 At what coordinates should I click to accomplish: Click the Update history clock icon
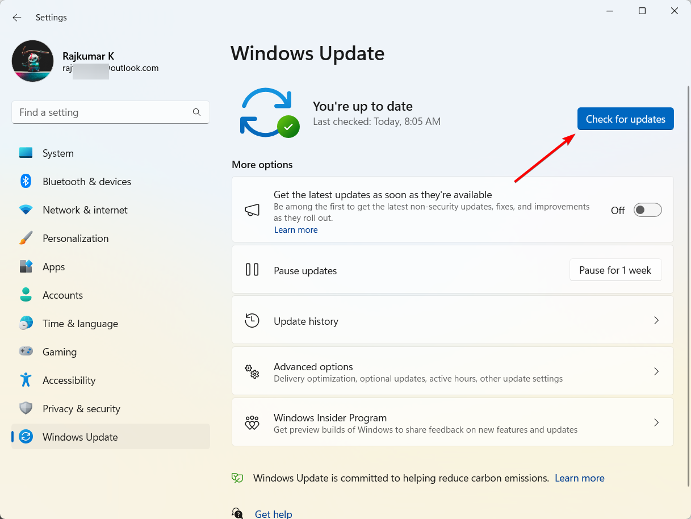point(252,320)
